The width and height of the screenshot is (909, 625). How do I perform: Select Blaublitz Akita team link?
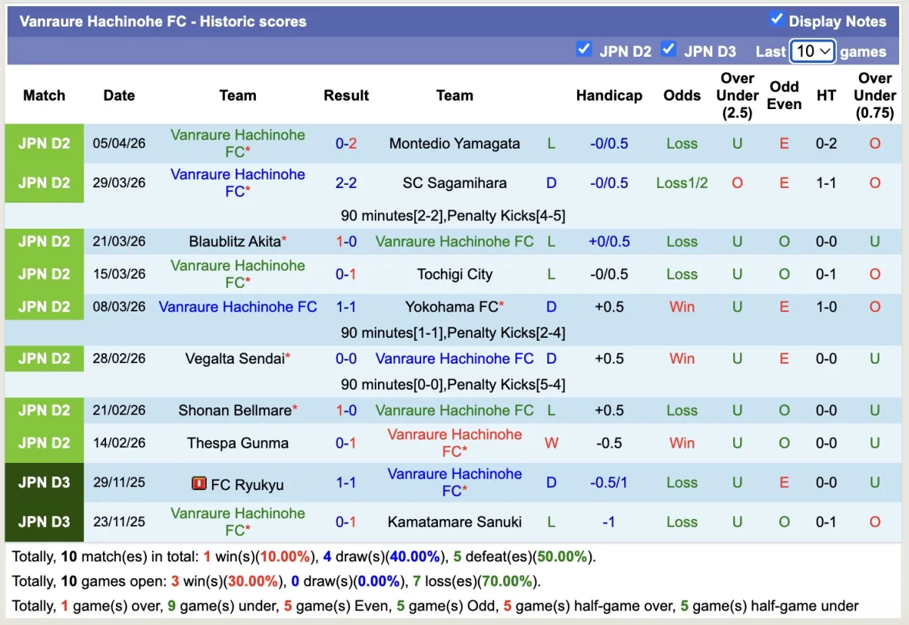coord(234,242)
